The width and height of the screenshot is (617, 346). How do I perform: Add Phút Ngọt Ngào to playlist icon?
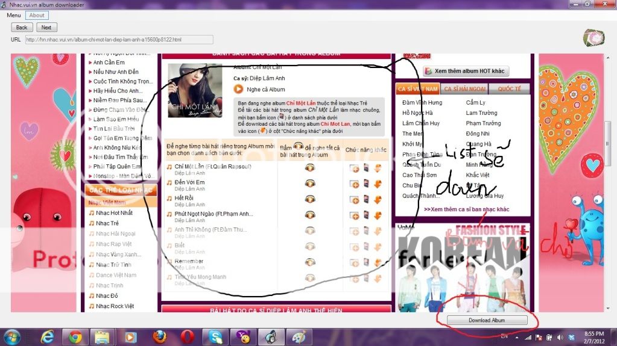[x=354, y=215]
